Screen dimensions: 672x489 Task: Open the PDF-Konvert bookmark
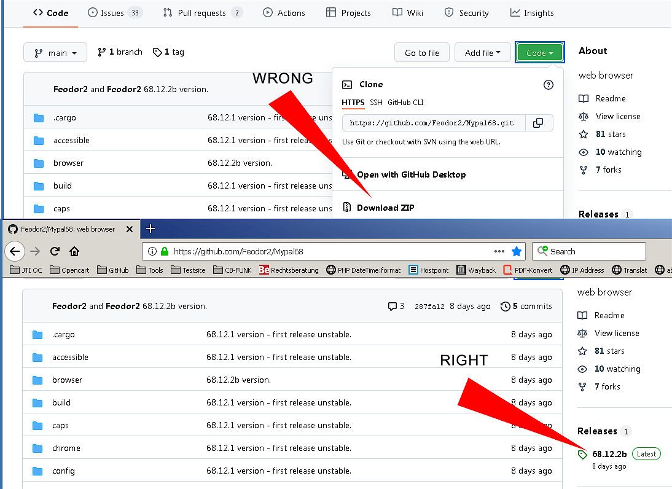tap(528, 270)
